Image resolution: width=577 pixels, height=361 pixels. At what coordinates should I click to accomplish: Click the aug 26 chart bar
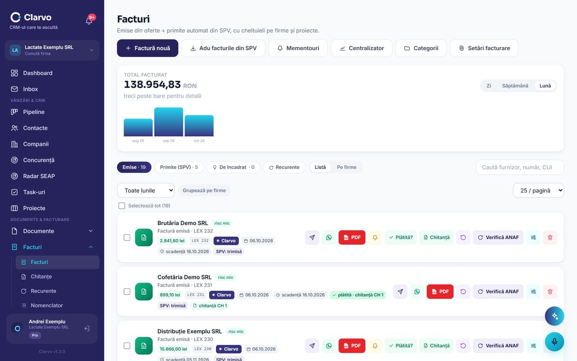138,128
